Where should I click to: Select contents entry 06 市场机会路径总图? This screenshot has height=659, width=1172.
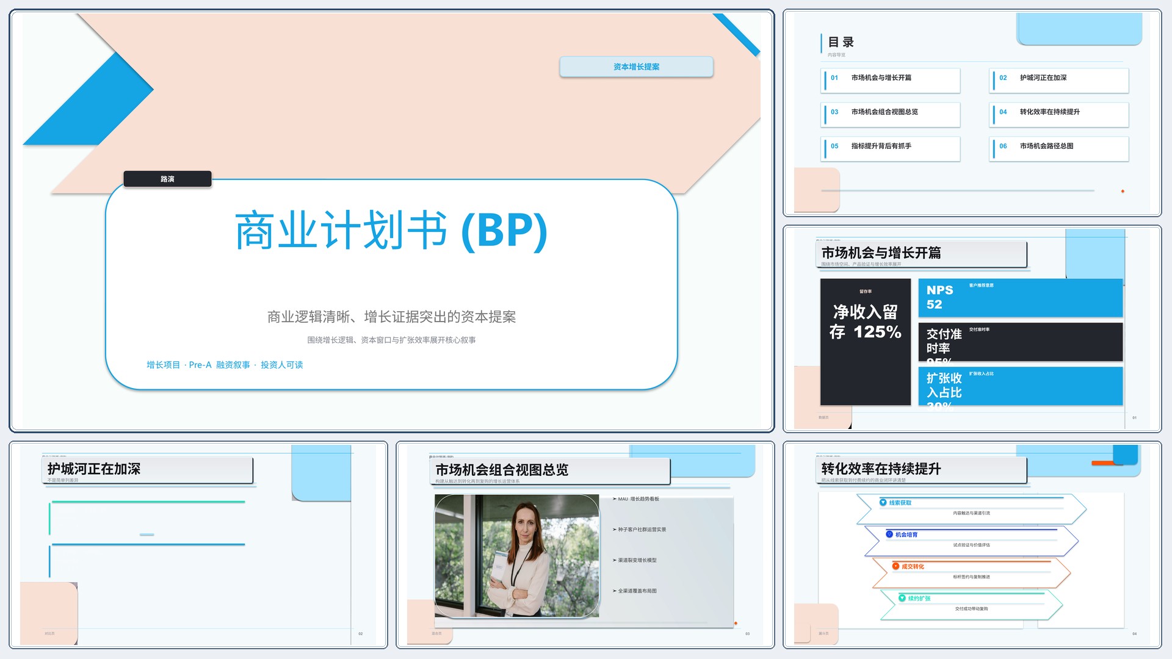(1059, 148)
